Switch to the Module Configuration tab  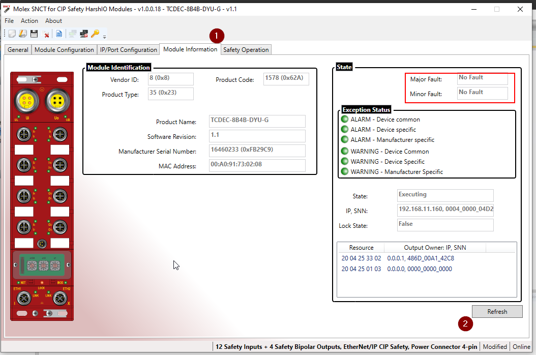click(64, 50)
